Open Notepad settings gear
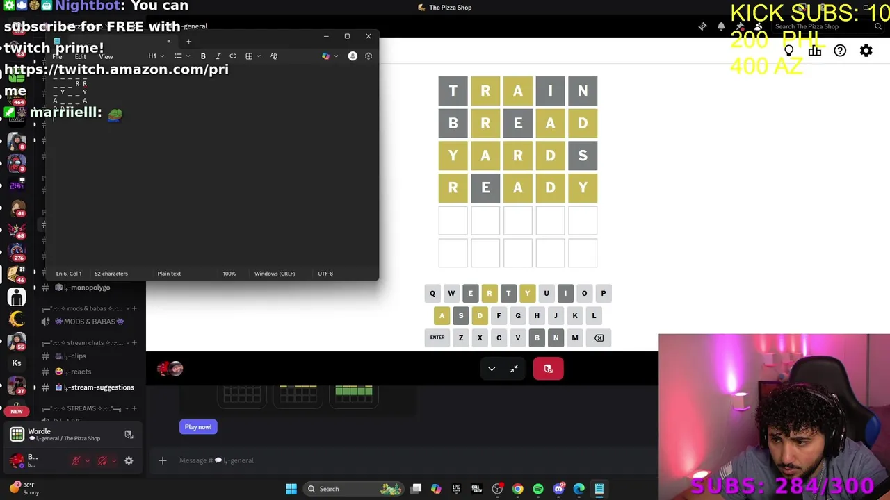Image resolution: width=890 pixels, height=500 pixels. click(369, 56)
